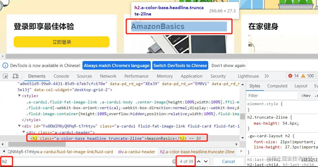Click the 4 of 39 result counter
Viewport: 318px width, 167px height.
[186, 161]
